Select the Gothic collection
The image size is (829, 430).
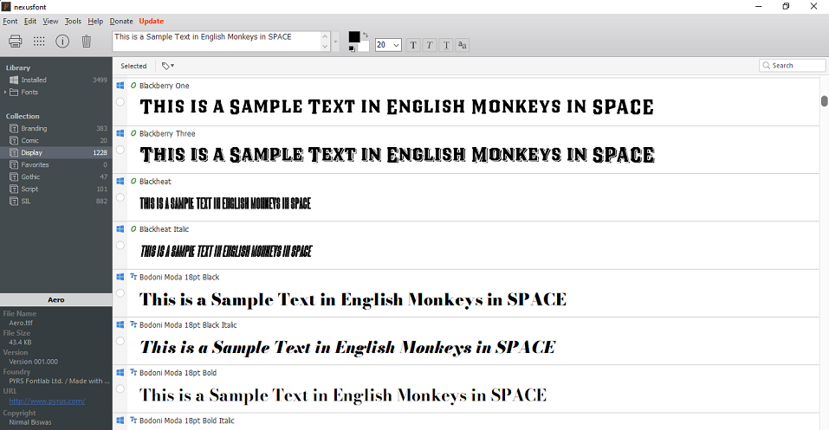pyautogui.click(x=56, y=177)
